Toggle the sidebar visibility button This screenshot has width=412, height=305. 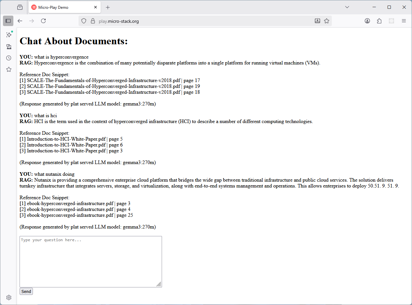pos(8,21)
